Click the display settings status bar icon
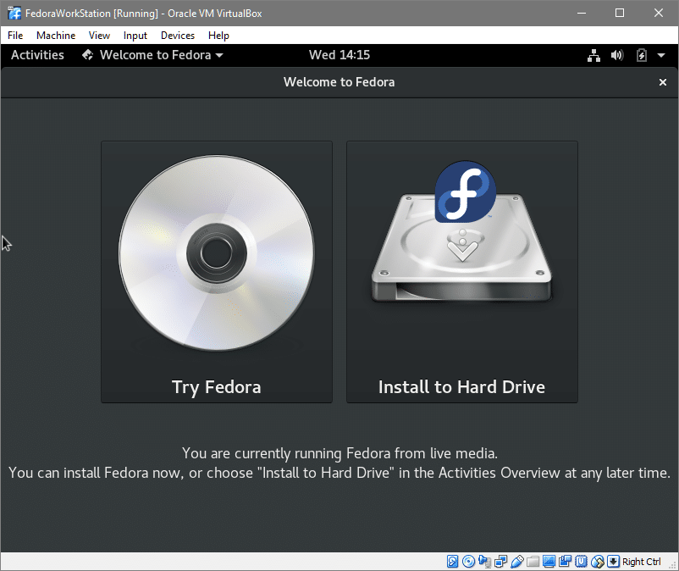Viewport: 679px width, 571px height. point(548,562)
